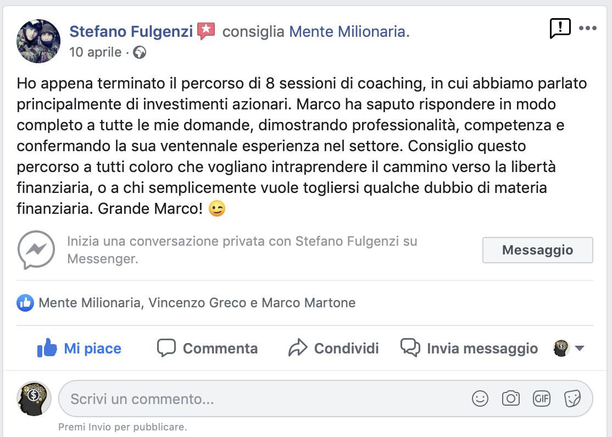
Task: Open Stefano Fulgenzi's profile name link
Action: pyautogui.click(x=131, y=32)
